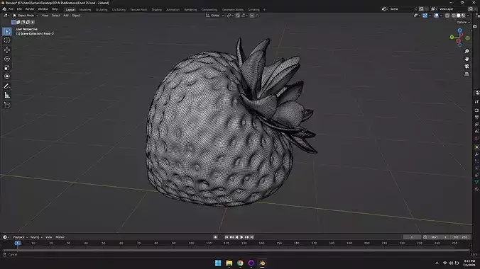Image resolution: width=480 pixels, height=269 pixels.
Task: Open Blender from Windows taskbar
Action: [262, 263]
